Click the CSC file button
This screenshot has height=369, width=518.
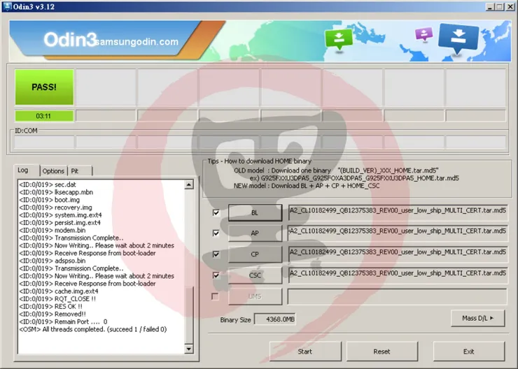pos(255,275)
